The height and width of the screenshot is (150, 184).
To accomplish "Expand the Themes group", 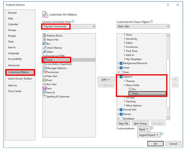I will (125, 81).
